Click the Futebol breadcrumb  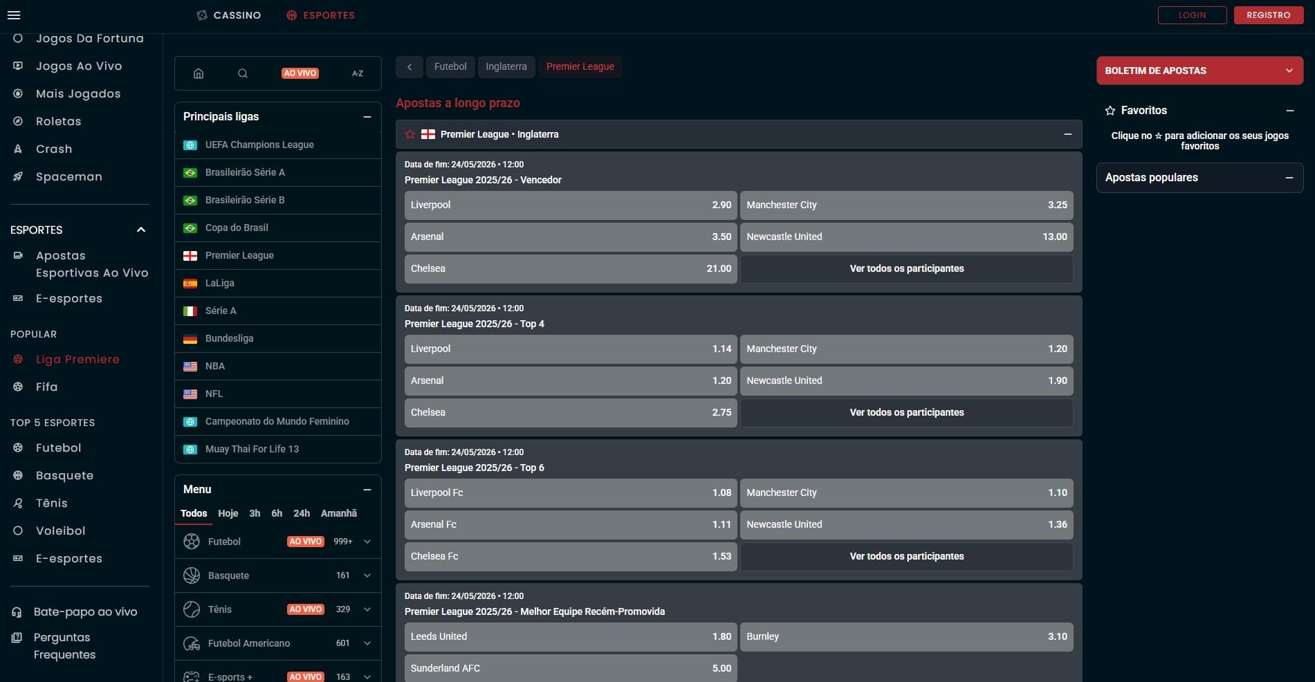click(x=450, y=67)
